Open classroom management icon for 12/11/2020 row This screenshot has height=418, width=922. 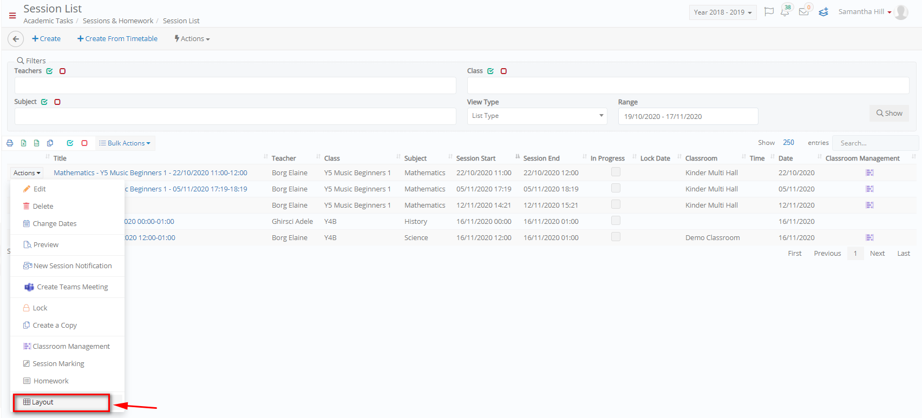coord(869,205)
